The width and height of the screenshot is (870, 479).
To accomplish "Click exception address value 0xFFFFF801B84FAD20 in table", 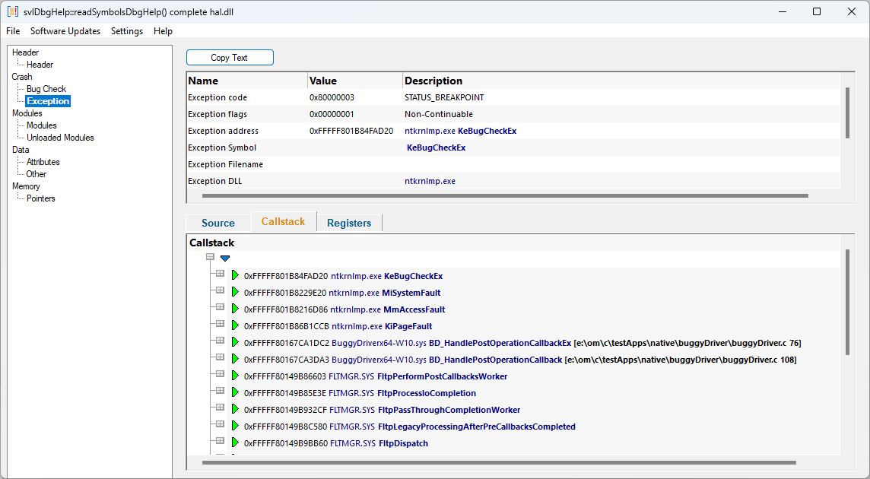I will tap(351, 131).
